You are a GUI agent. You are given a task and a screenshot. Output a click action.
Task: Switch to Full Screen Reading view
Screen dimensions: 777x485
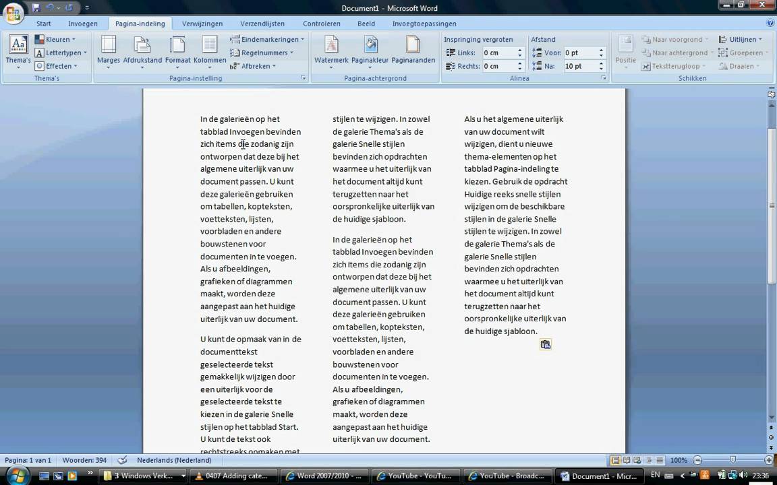tap(627, 460)
